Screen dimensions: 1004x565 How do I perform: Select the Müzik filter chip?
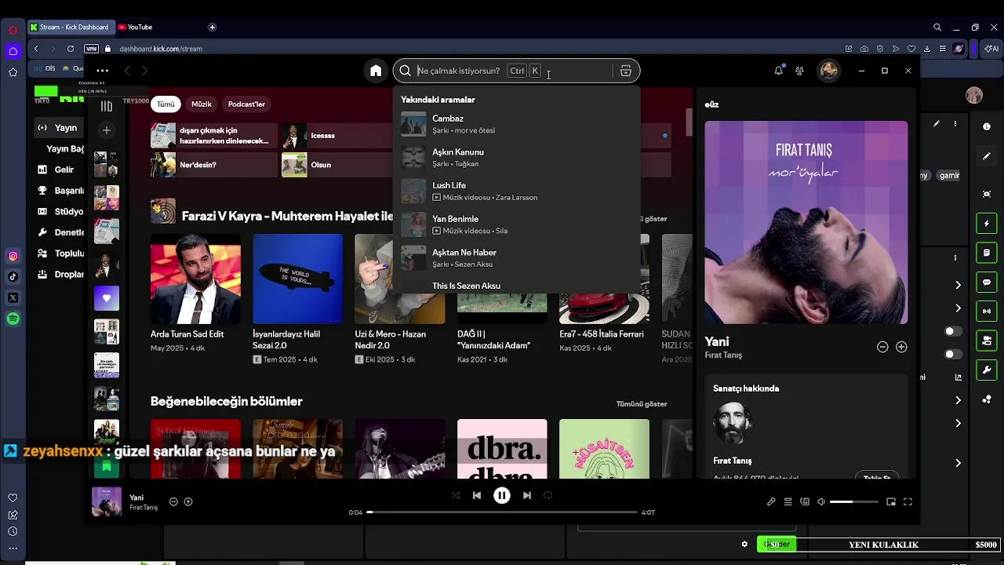(x=202, y=104)
